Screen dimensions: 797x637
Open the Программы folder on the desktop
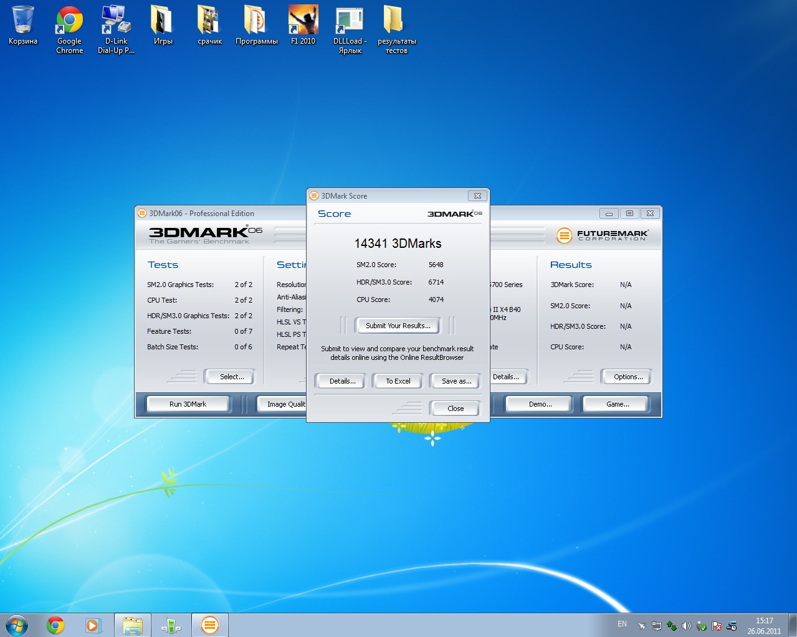(256, 26)
